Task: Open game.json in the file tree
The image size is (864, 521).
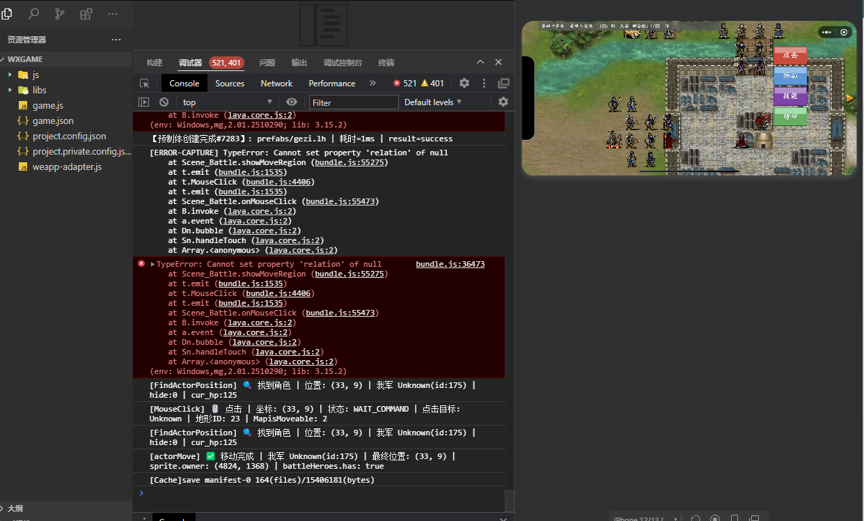Action: 53,120
